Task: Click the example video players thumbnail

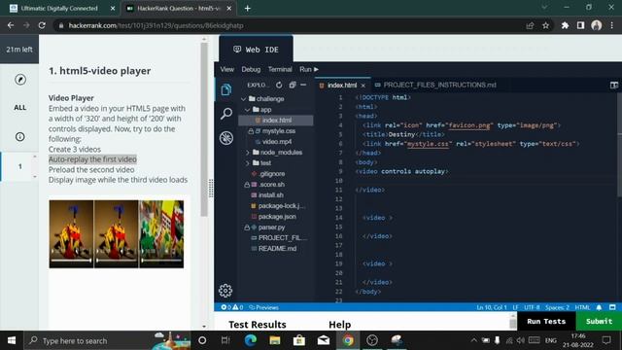Action: (117, 234)
